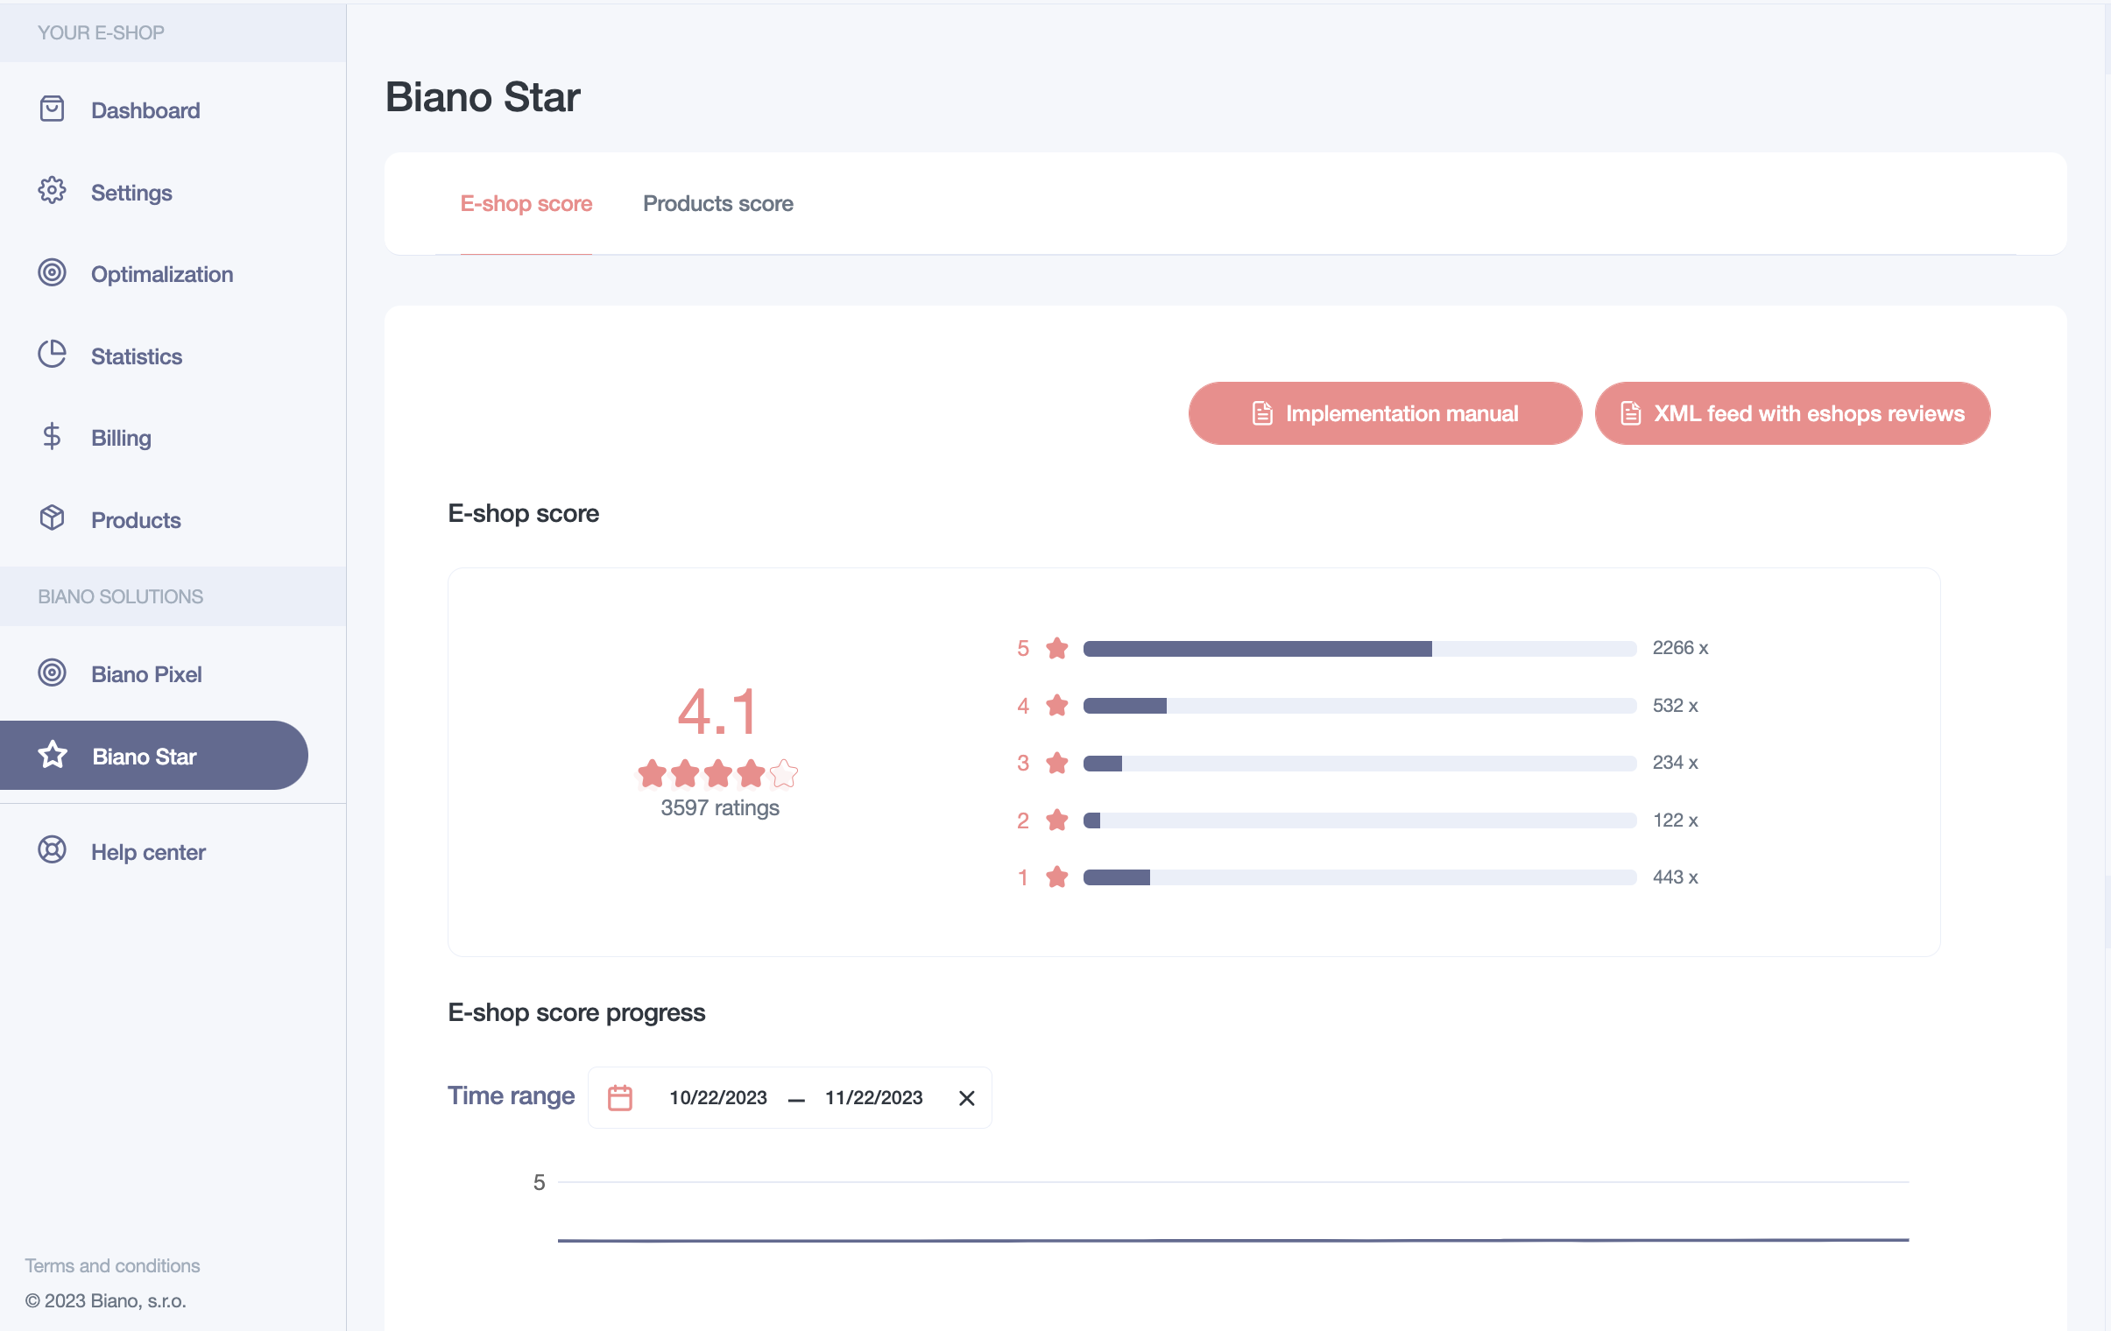Click the Settings gear icon

(52, 190)
